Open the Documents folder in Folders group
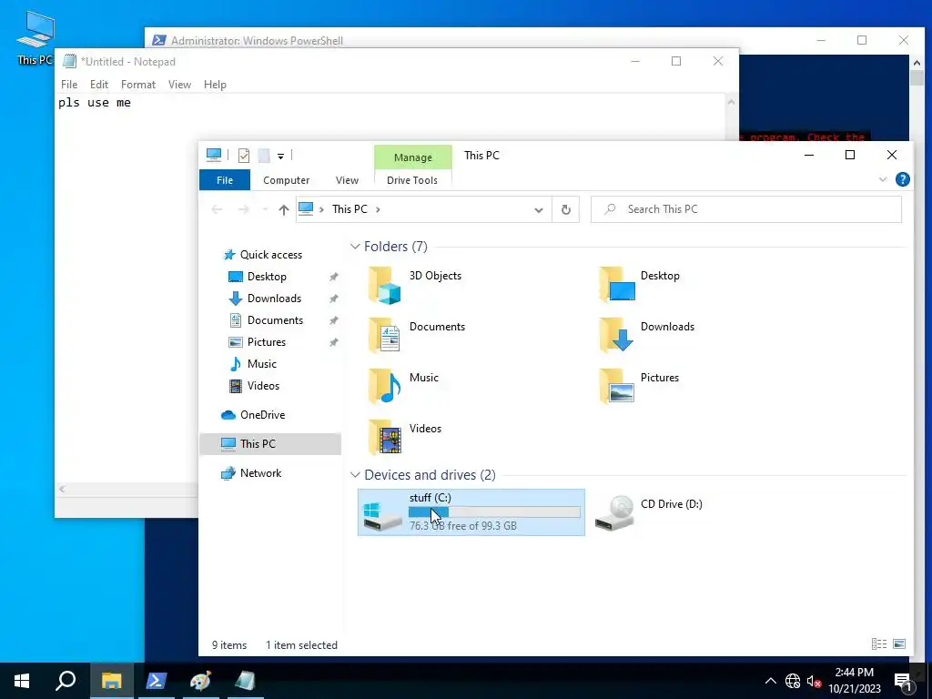This screenshot has height=699, width=932. [417, 335]
